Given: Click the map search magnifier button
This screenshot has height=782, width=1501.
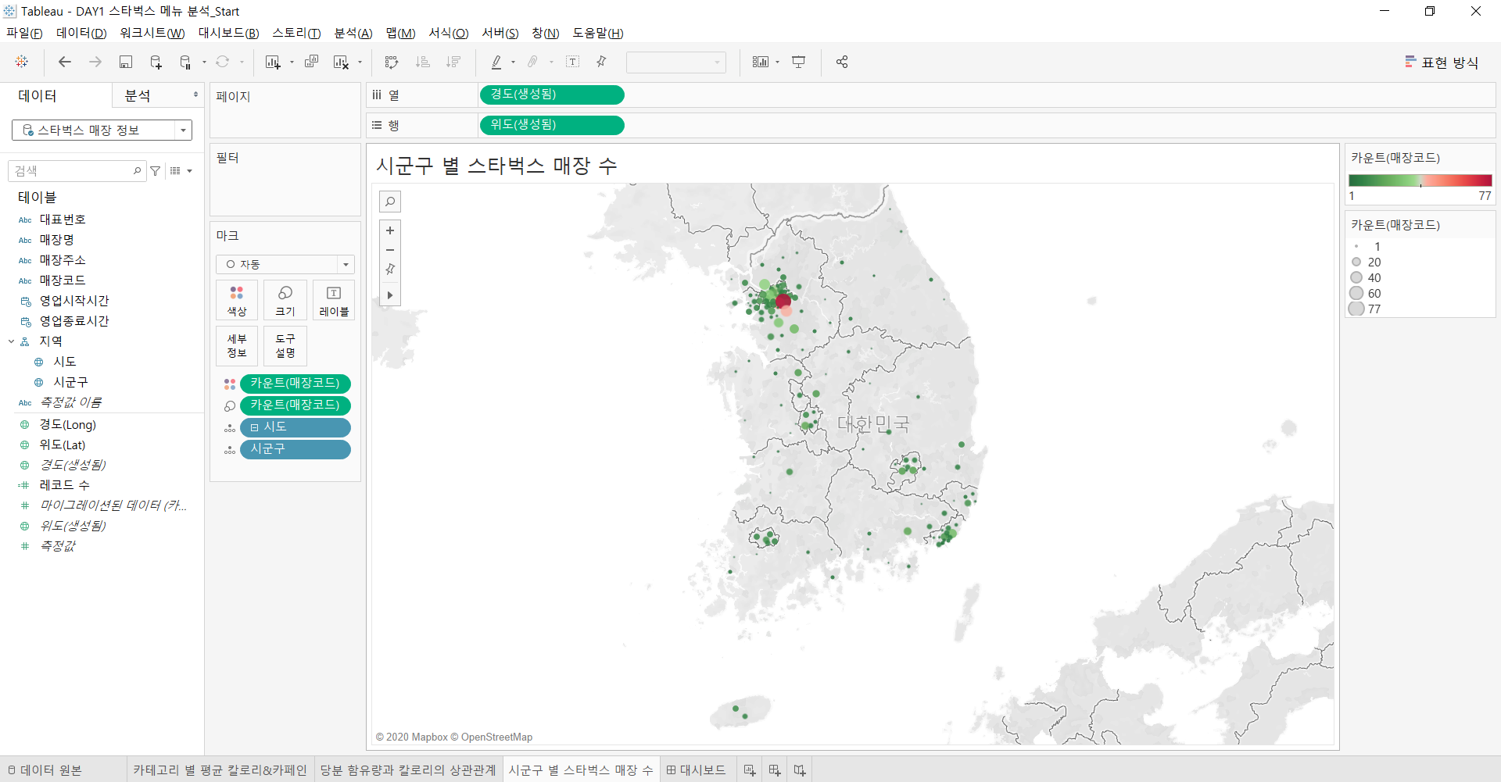Looking at the screenshot, I should pos(390,202).
